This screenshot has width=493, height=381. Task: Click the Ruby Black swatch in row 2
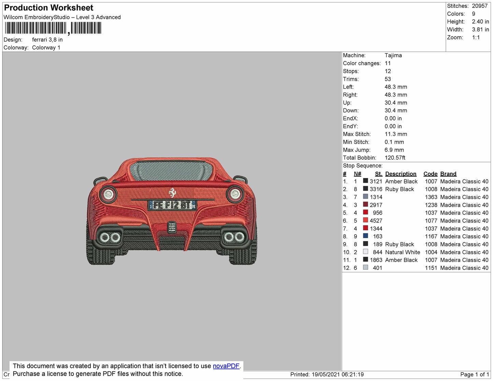[365, 189]
